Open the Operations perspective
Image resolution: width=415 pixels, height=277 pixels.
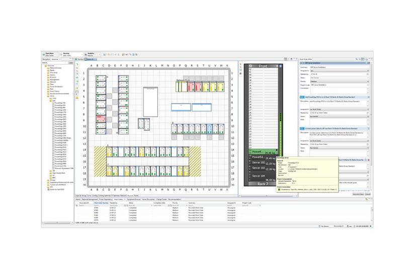click(x=49, y=54)
